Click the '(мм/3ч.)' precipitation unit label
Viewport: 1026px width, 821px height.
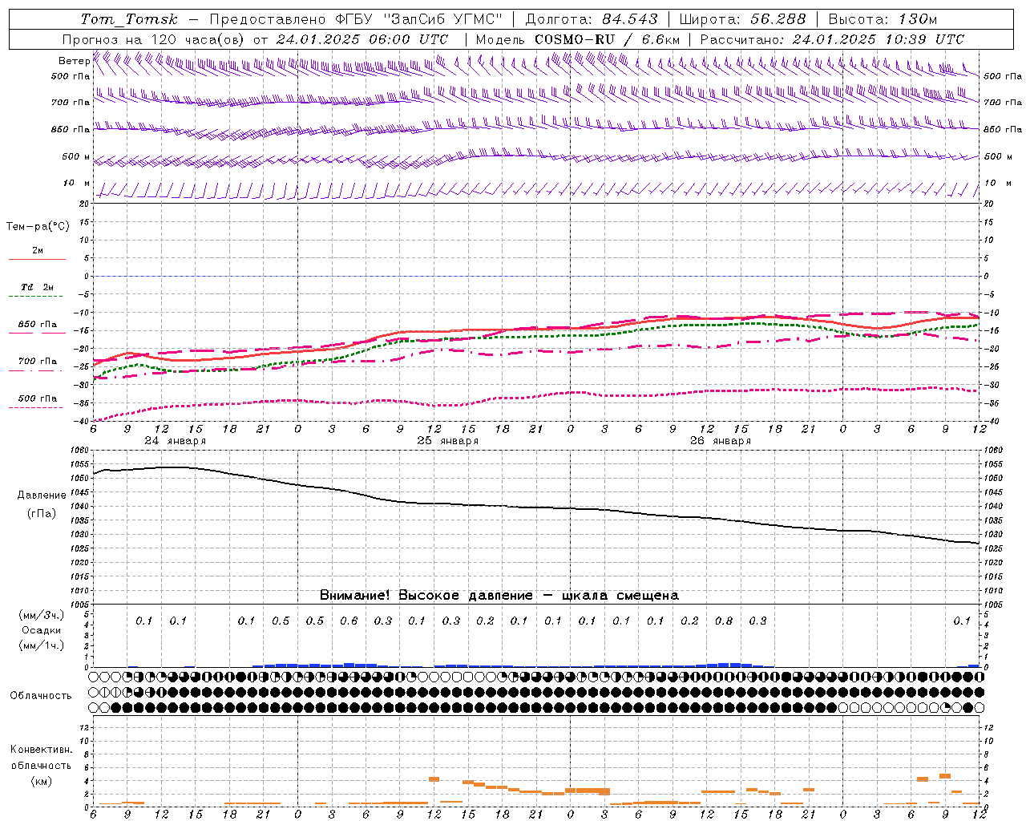(x=42, y=616)
